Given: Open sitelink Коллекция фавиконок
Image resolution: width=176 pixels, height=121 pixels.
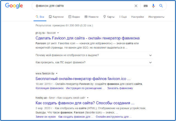Looking at the screenshot, I should point(49,88).
